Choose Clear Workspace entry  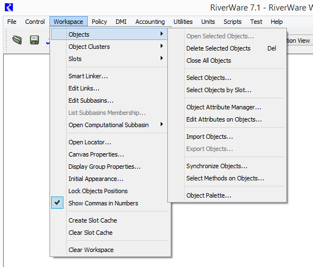click(110, 250)
